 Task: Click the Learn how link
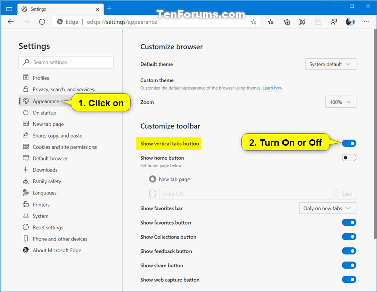click(x=272, y=88)
